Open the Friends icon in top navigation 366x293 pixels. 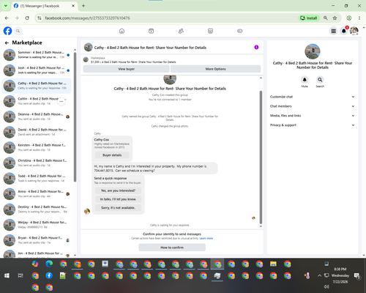(181, 31)
